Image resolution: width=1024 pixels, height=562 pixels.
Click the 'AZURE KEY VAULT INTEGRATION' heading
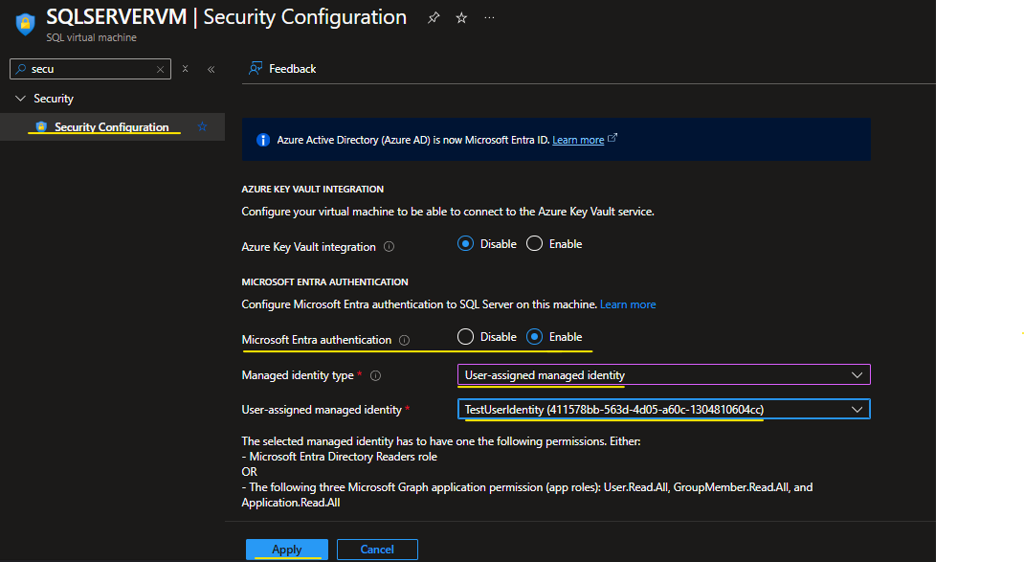tap(313, 190)
